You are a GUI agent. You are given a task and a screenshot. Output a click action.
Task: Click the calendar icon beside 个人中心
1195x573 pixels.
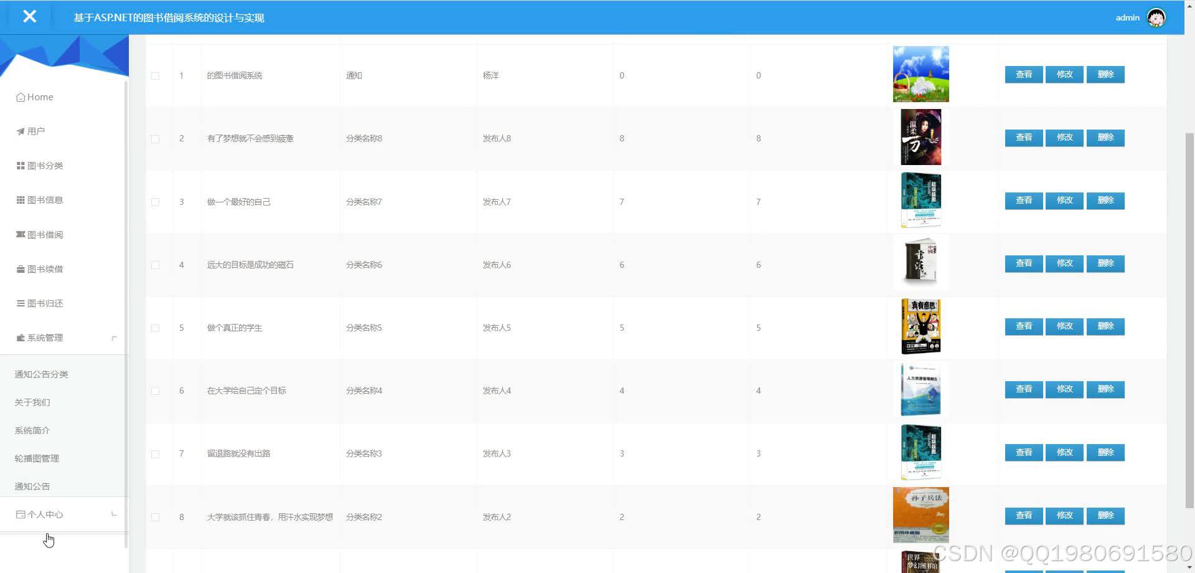(21, 514)
